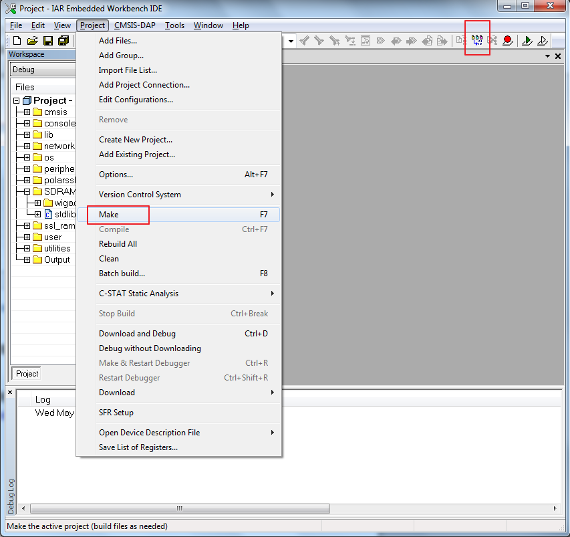The width and height of the screenshot is (570, 537).
Task: Expand the cmsis folder
Action: 27,112
